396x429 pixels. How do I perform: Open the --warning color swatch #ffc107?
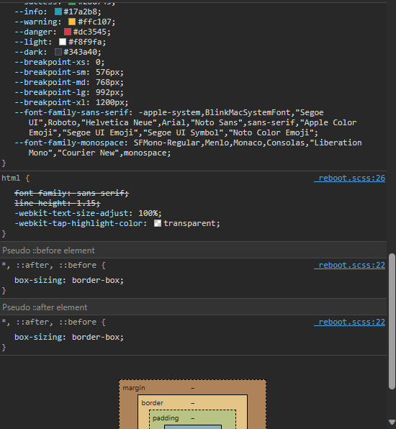tap(72, 22)
